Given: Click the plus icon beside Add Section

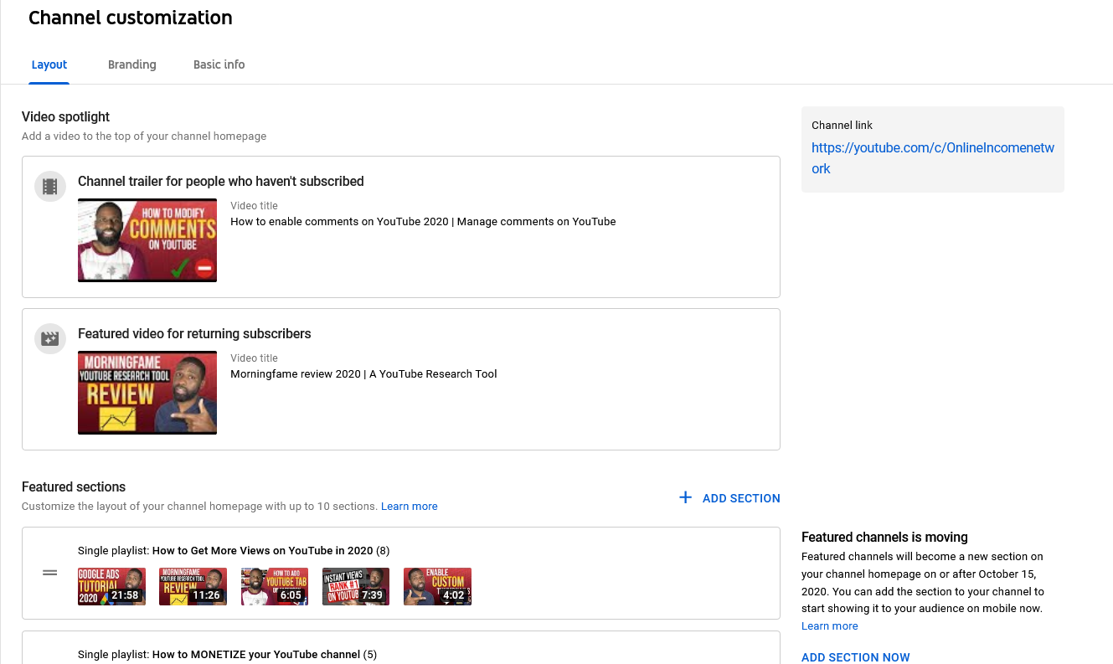Looking at the screenshot, I should coord(685,498).
